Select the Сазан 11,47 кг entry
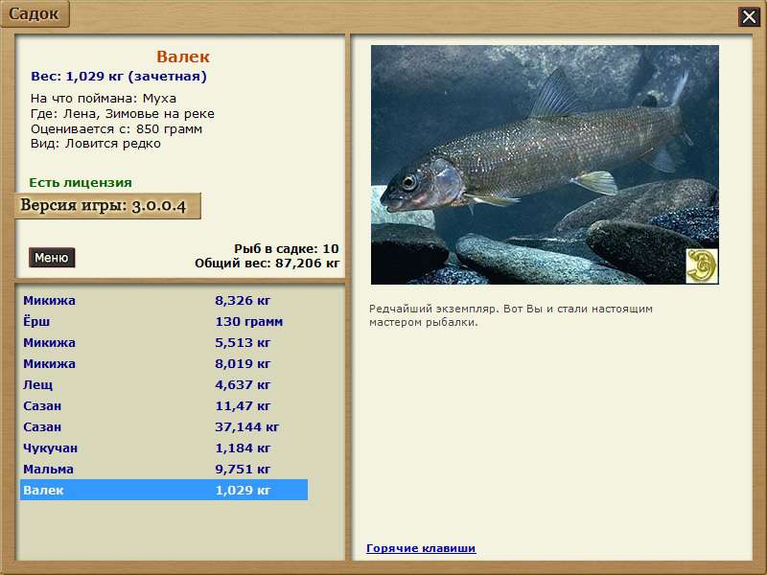The height and width of the screenshot is (575, 767). (163, 406)
